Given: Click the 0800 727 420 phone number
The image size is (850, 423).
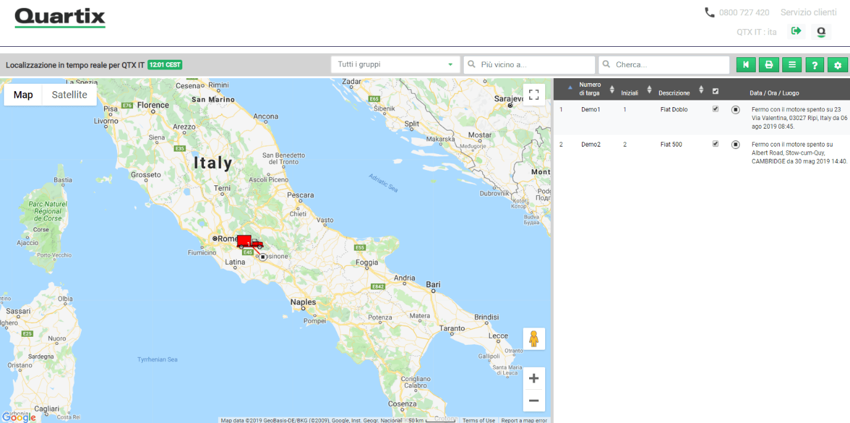Looking at the screenshot, I should (744, 12).
